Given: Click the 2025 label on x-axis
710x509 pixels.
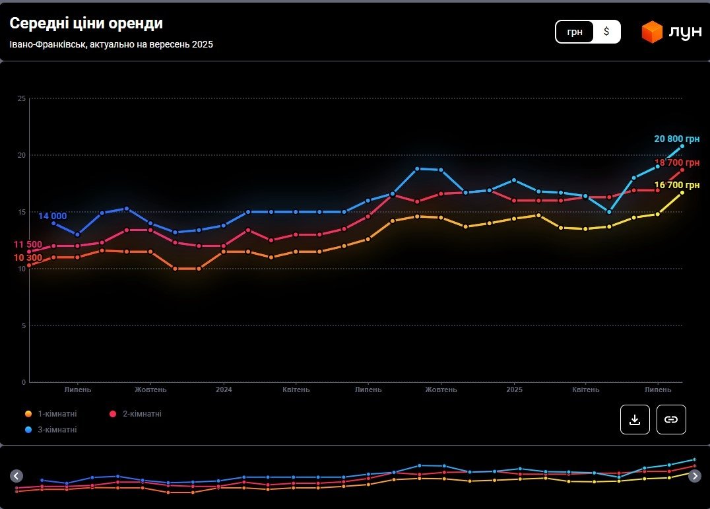Looking at the screenshot, I should click(x=515, y=390).
